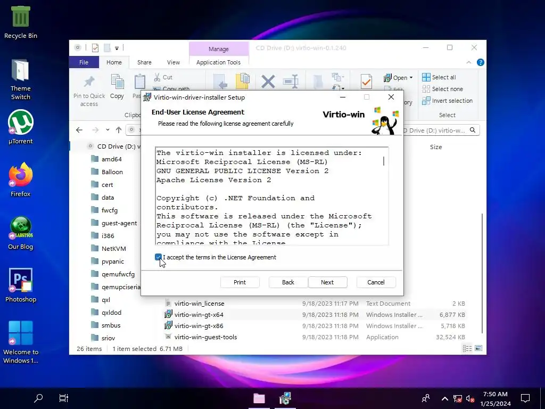
Task: Select pvpanic folder in tree
Action: tap(108, 261)
